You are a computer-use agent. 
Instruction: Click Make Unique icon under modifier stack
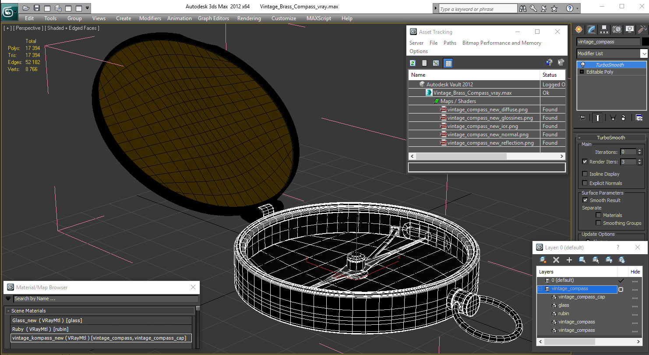point(613,117)
